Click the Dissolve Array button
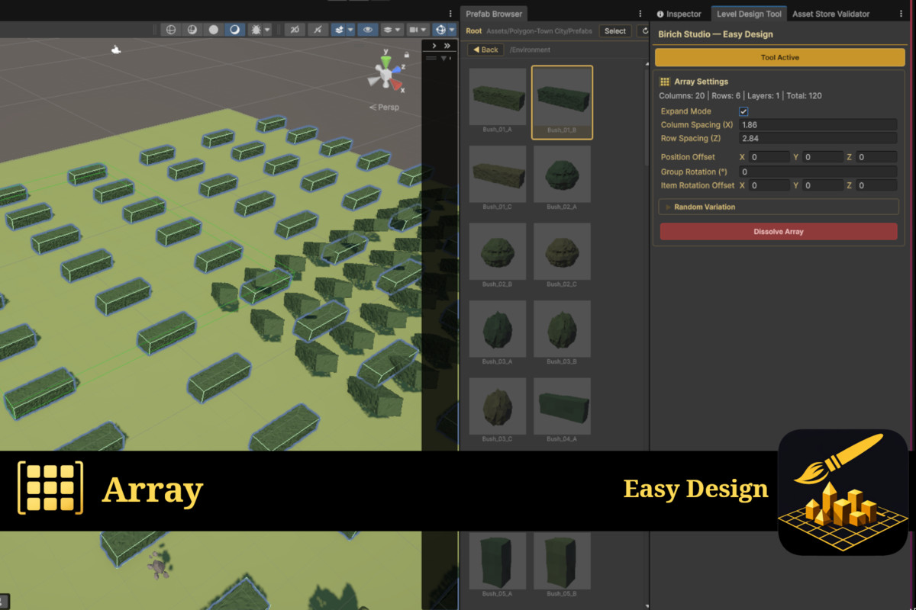 pos(779,231)
